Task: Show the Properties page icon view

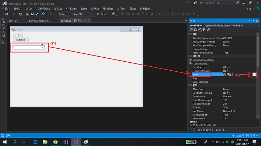Action: tap(200, 30)
